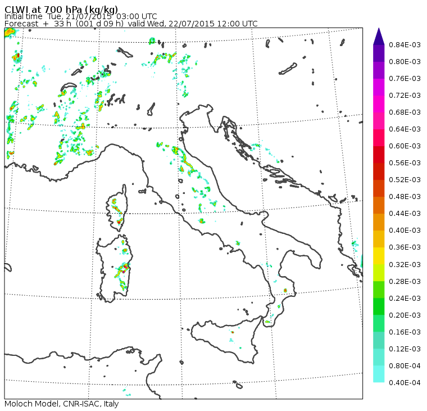Viewport: 427px width, 411px height.
Task: Click the 0.48E-03 colorbar label
Action: (405, 197)
